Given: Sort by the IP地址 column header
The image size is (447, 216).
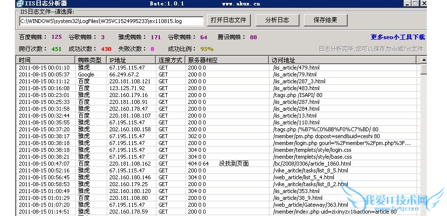Looking at the screenshot, I should tap(131, 60).
